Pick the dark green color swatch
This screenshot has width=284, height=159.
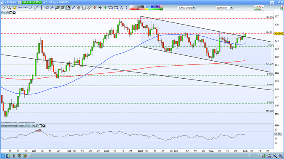(161, 9)
